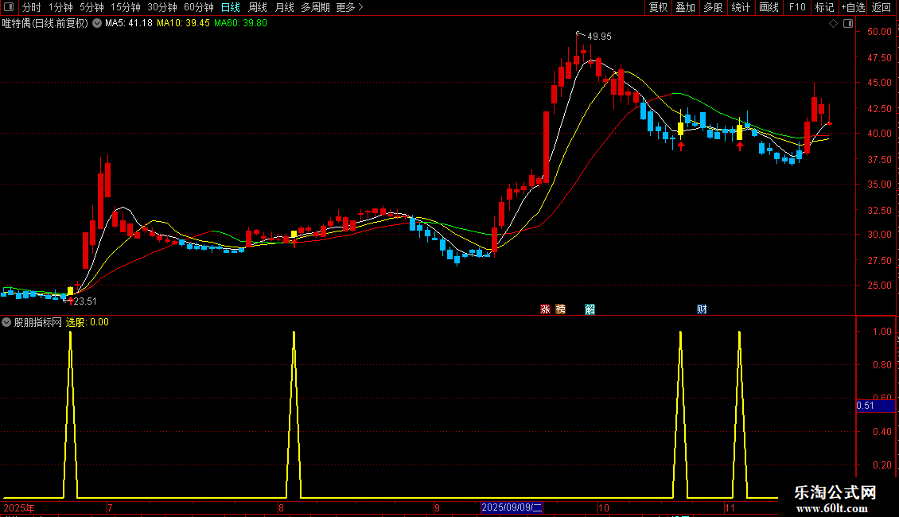Viewport: 899px width, 517px height.
Task: Click the MA10: 39.45 label
Action: tap(183, 23)
